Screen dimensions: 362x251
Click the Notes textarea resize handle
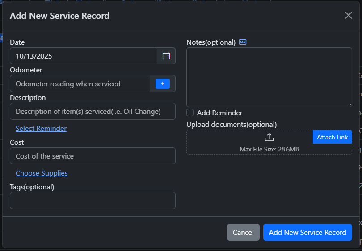[x=349, y=105]
